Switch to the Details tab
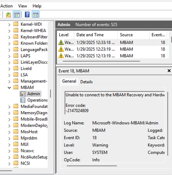This screenshot has height=175, width=172. [86, 82]
